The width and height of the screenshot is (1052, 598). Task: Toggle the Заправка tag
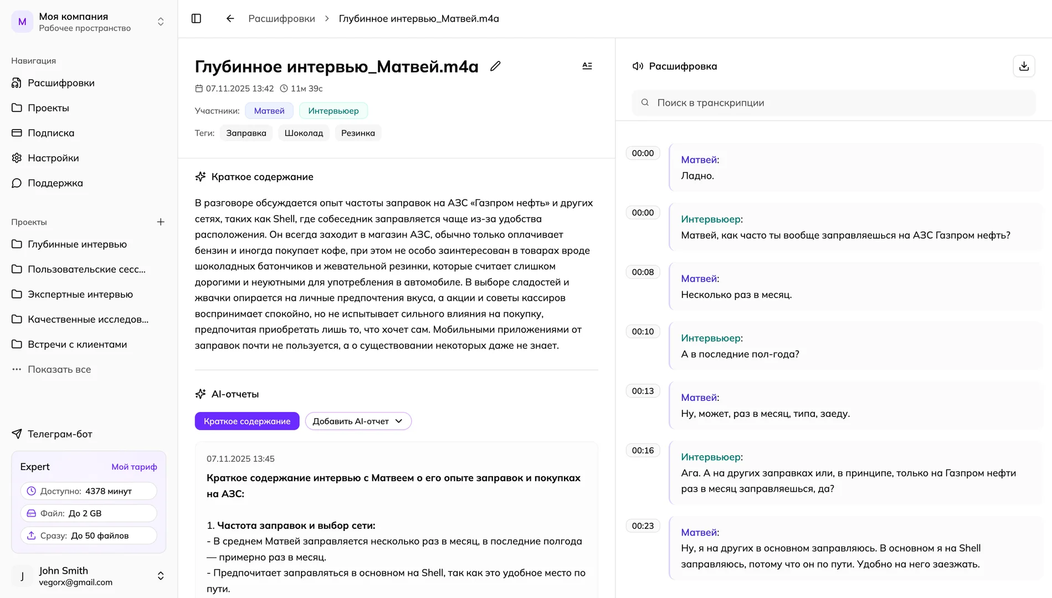coord(245,132)
